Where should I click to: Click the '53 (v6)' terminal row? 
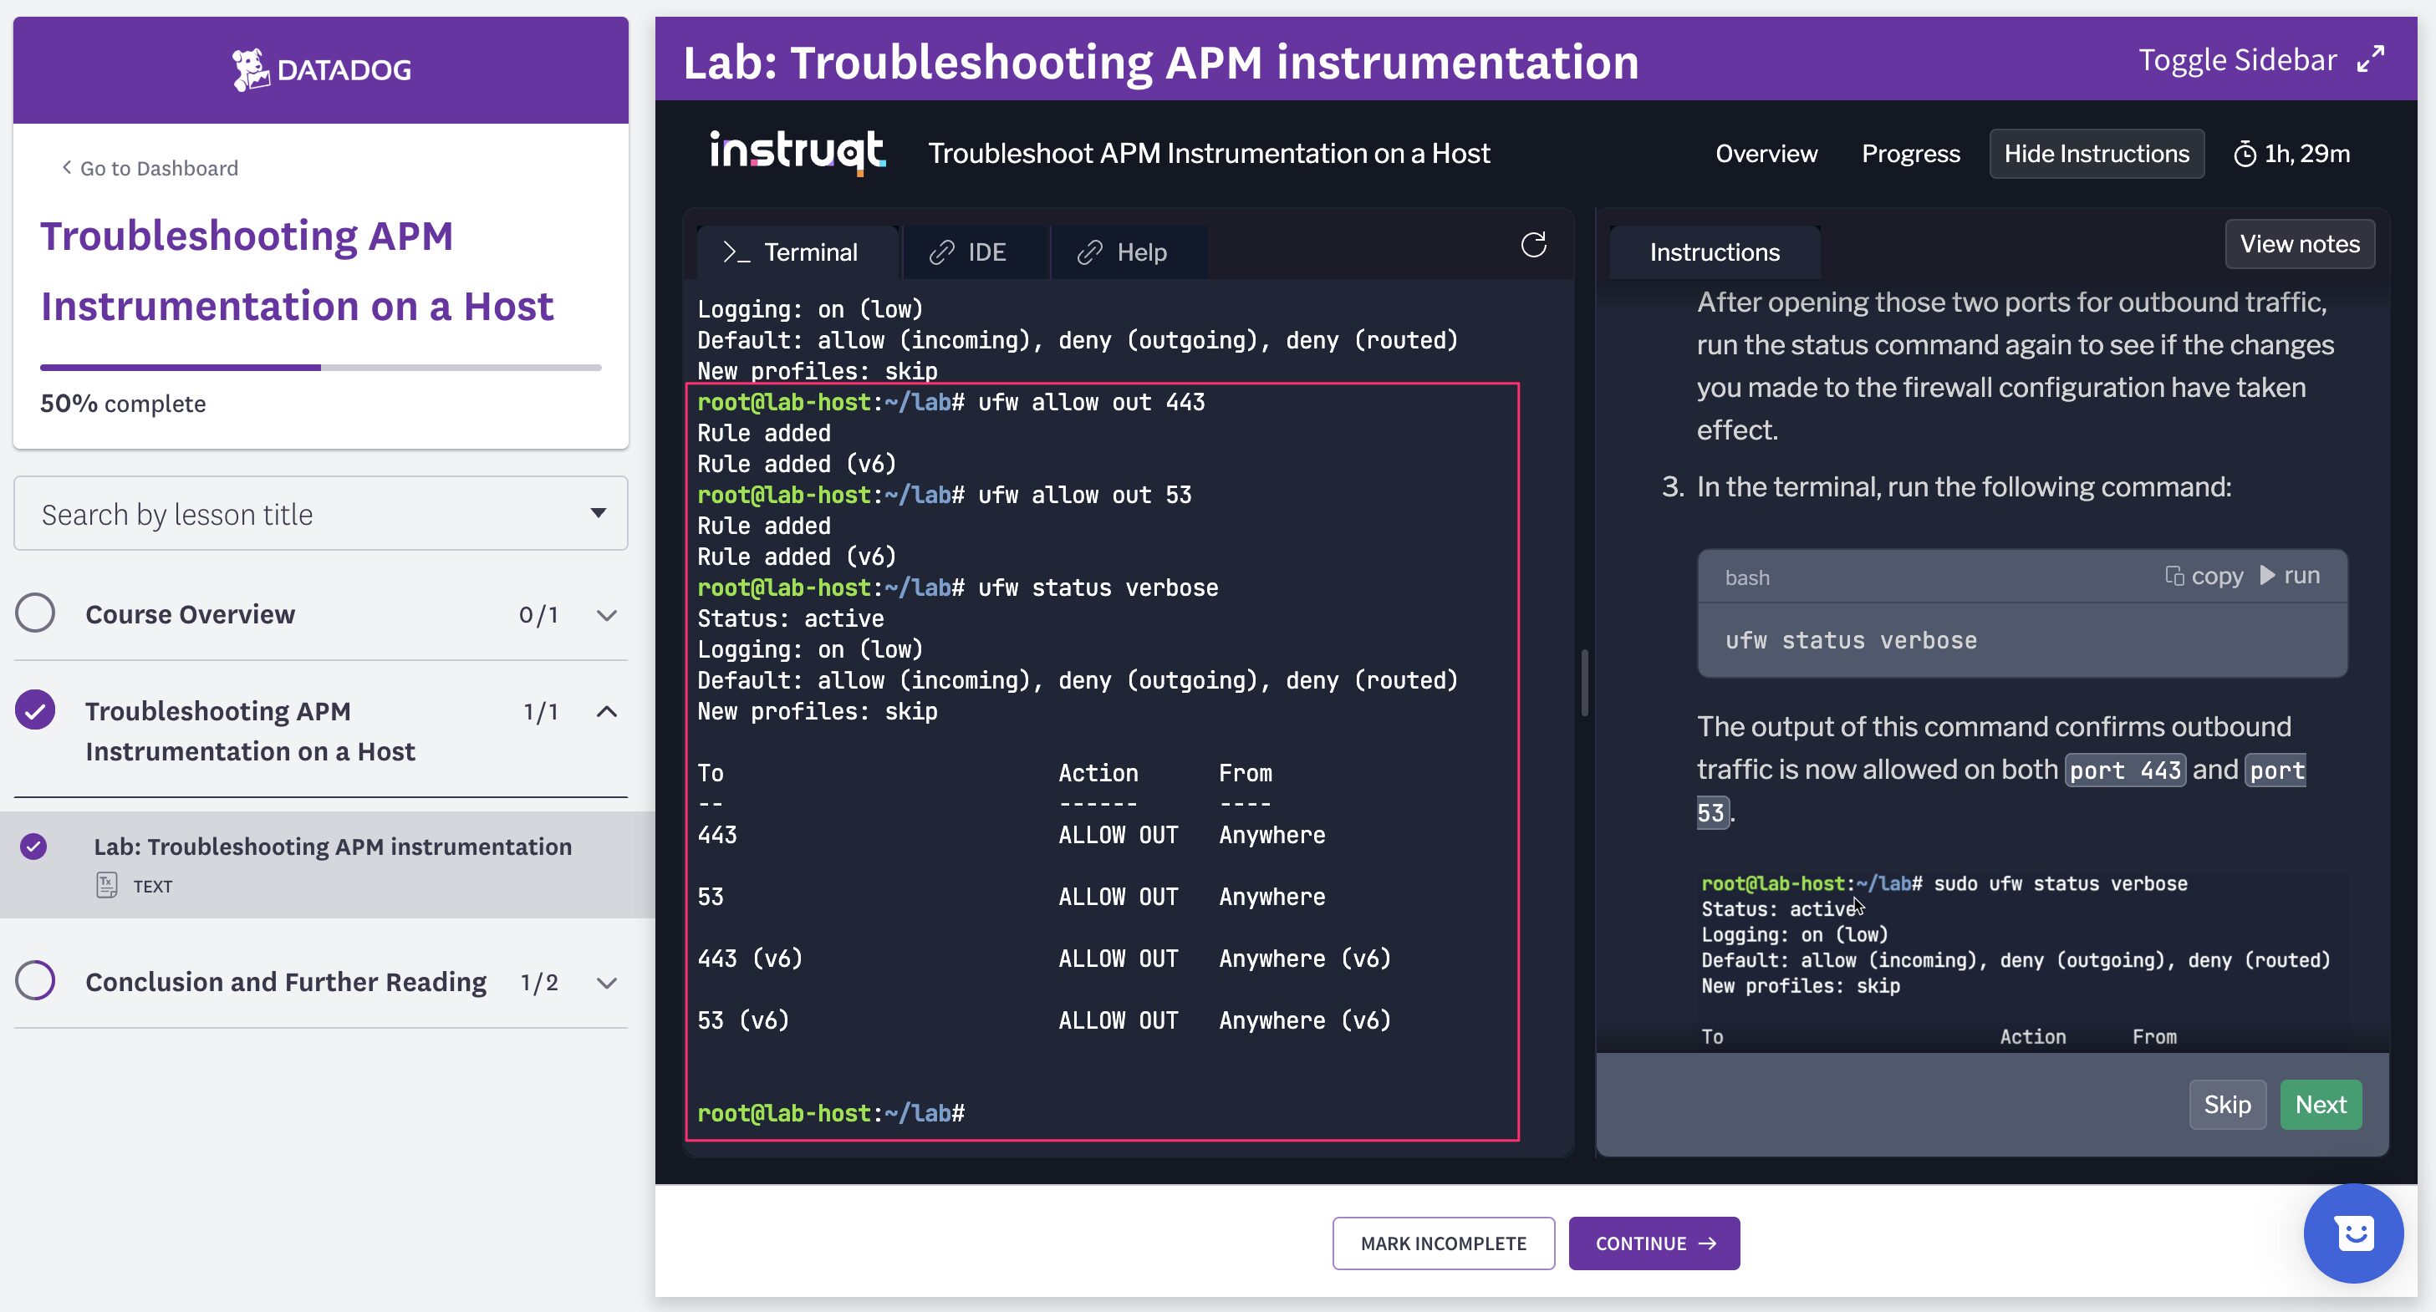[x=1044, y=1020]
